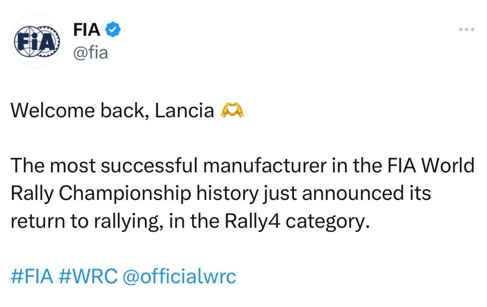Click the "Rally4" word in the tweet
The height and width of the screenshot is (307, 487).
click(253, 222)
